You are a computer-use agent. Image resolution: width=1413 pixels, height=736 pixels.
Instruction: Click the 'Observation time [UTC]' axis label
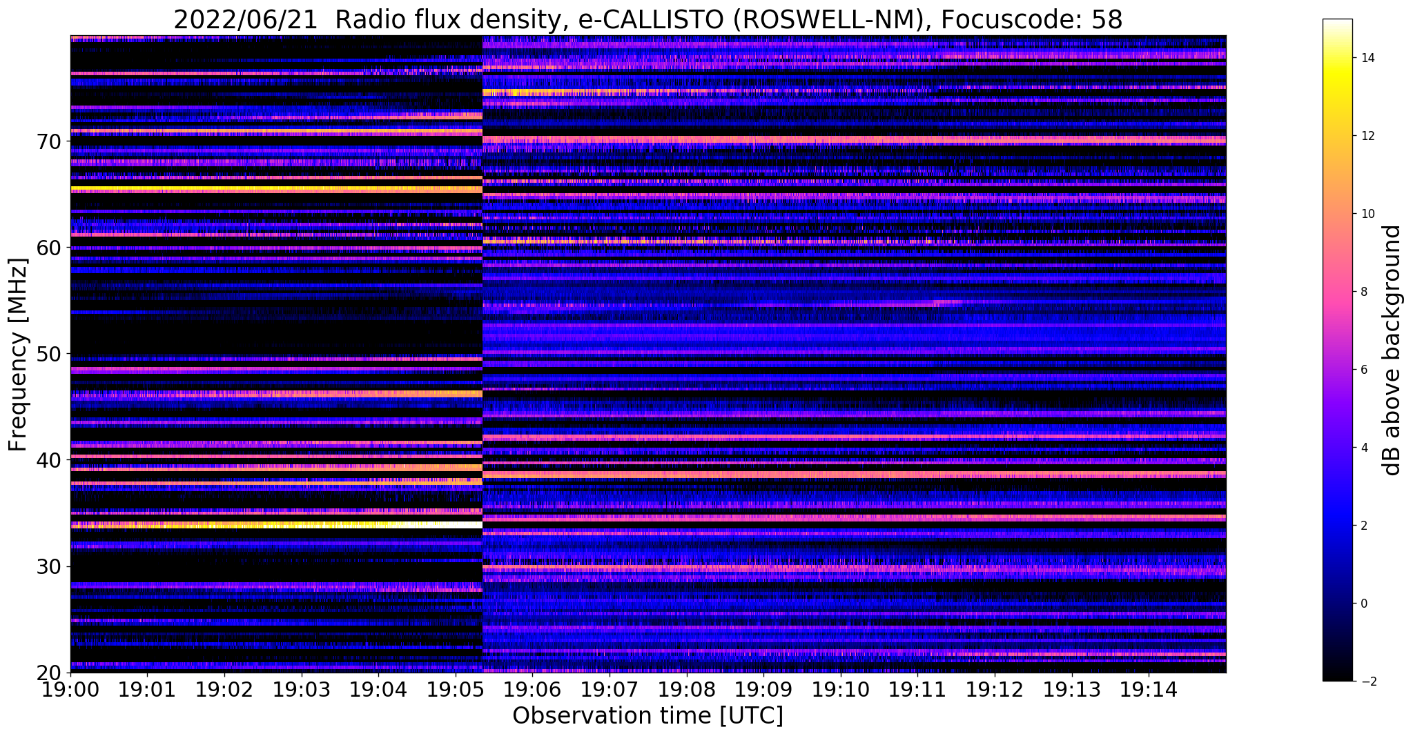coord(647,716)
